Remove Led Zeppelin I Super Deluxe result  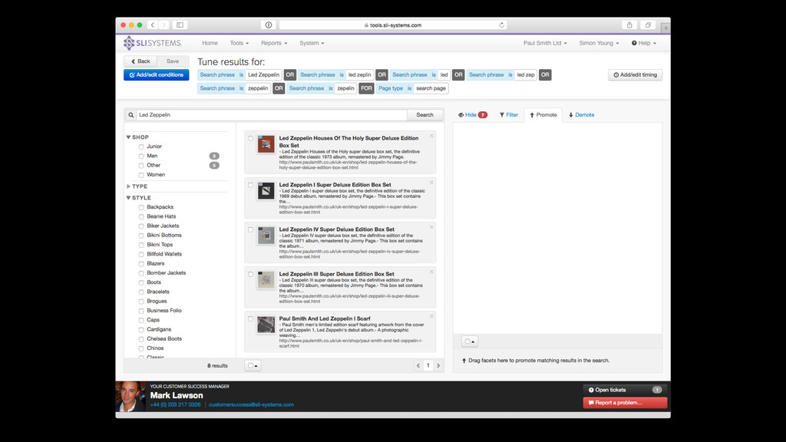click(x=431, y=183)
